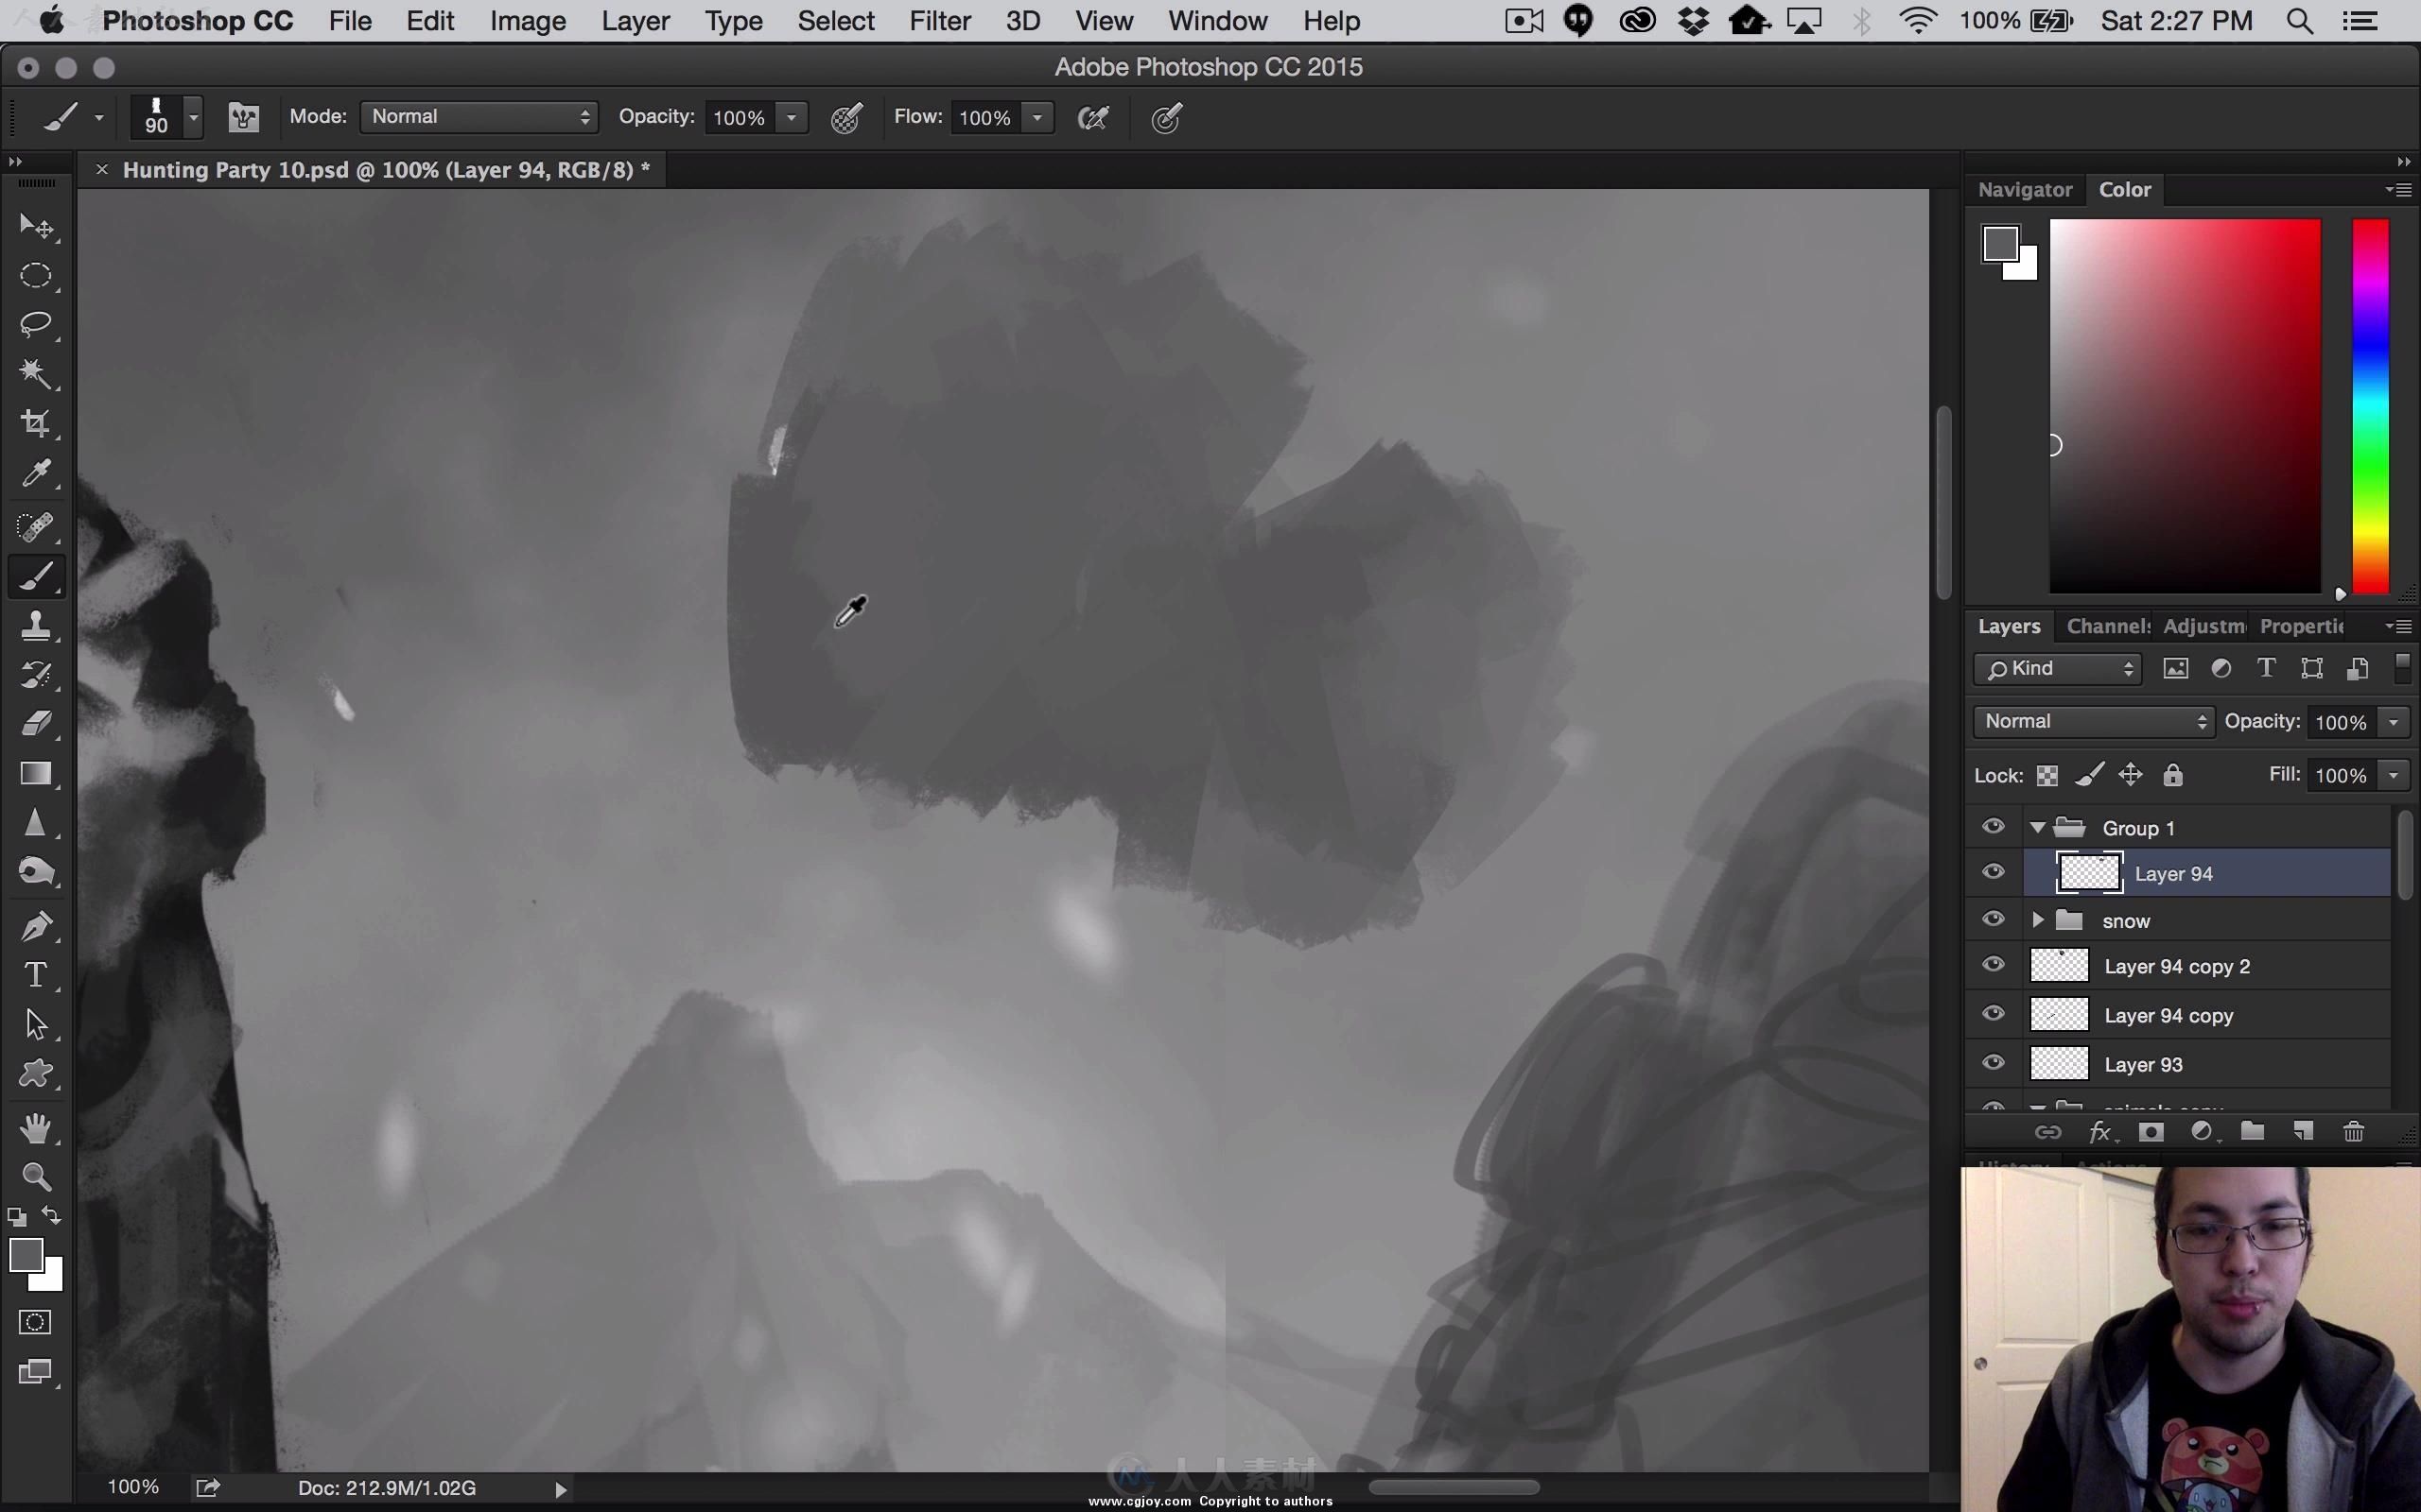Select the Gradient tool
2421x1512 pixels.
pyautogui.click(x=36, y=773)
